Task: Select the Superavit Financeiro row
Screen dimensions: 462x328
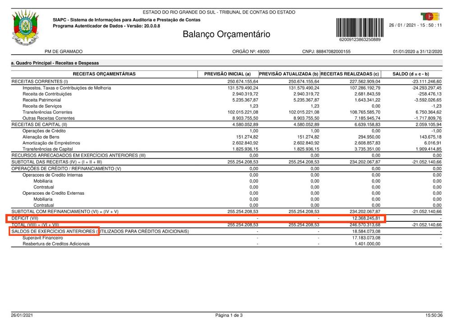Action: click(x=226, y=238)
